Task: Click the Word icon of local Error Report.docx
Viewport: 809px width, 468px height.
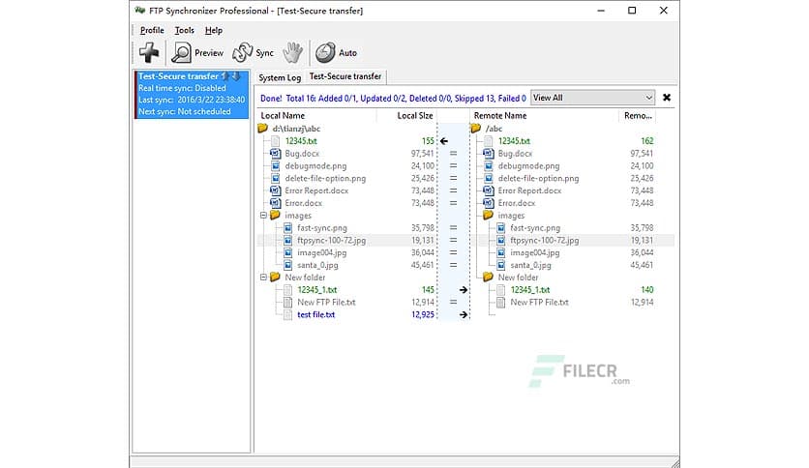Action: click(275, 190)
